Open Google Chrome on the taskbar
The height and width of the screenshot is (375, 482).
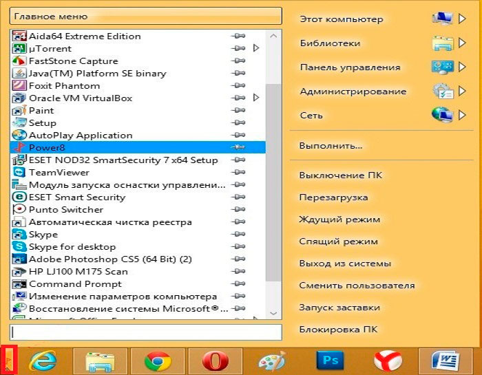(x=158, y=361)
